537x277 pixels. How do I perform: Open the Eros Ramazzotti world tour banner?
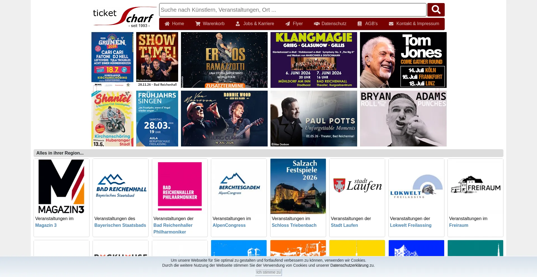[x=224, y=60]
